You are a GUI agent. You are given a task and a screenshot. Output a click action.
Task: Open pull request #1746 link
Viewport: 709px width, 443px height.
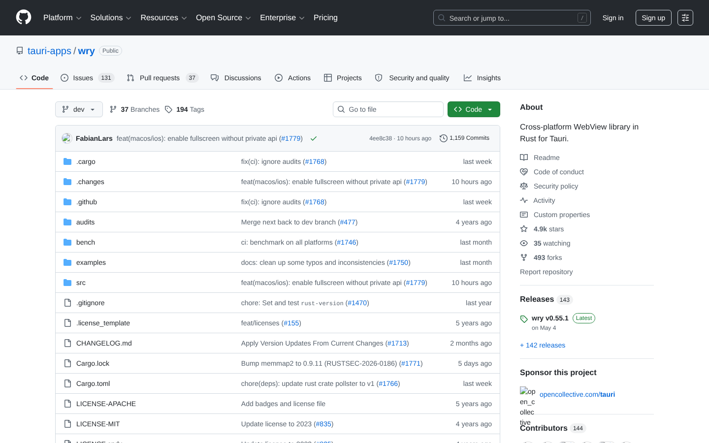(347, 242)
